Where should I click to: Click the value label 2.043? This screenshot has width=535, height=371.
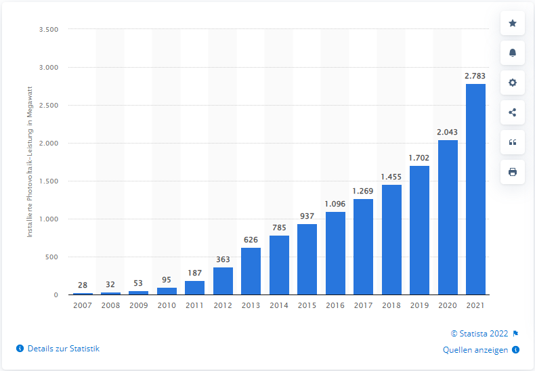[448, 132]
